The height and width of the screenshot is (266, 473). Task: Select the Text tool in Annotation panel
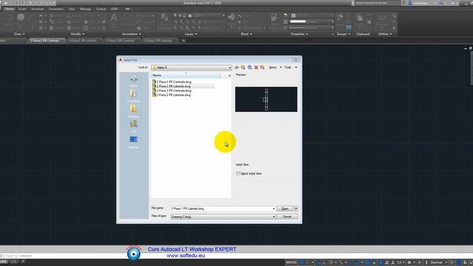[x=114, y=18]
